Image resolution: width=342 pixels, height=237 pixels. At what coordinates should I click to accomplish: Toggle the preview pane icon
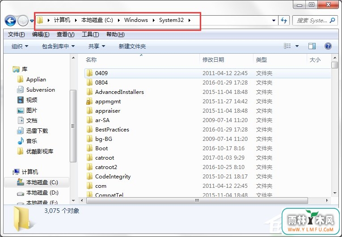pyautogui.click(x=312, y=46)
